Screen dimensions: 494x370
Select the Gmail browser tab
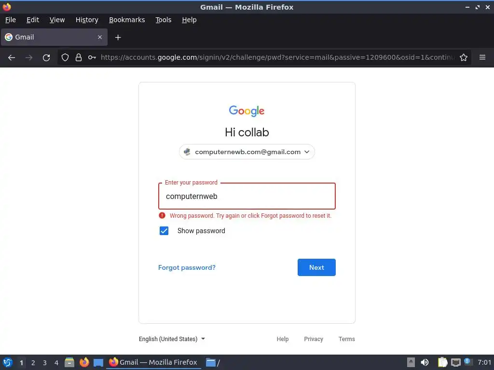coord(54,37)
